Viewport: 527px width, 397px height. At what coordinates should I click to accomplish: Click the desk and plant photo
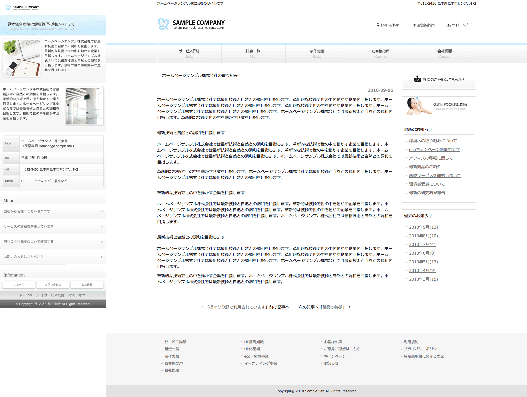[x=22, y=58]
